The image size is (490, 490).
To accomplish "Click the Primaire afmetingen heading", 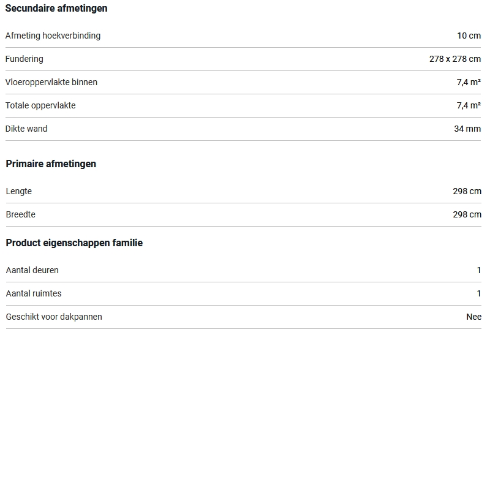I will tap(51, 164).
